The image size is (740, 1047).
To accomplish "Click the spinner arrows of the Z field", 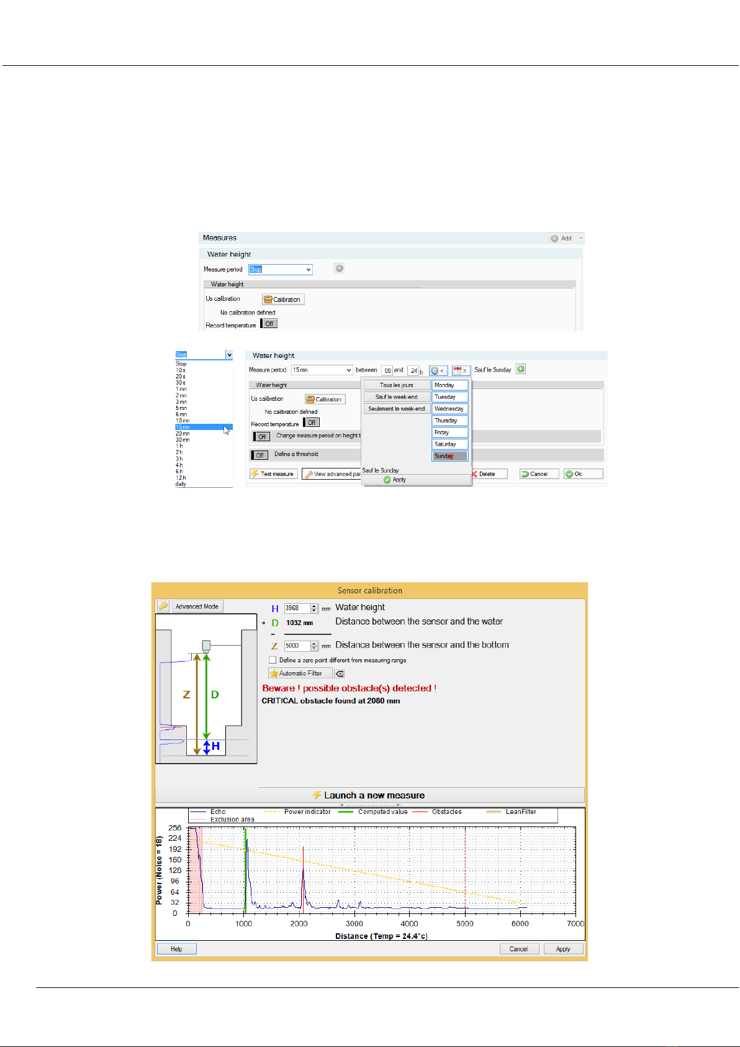I will [314, 646].
